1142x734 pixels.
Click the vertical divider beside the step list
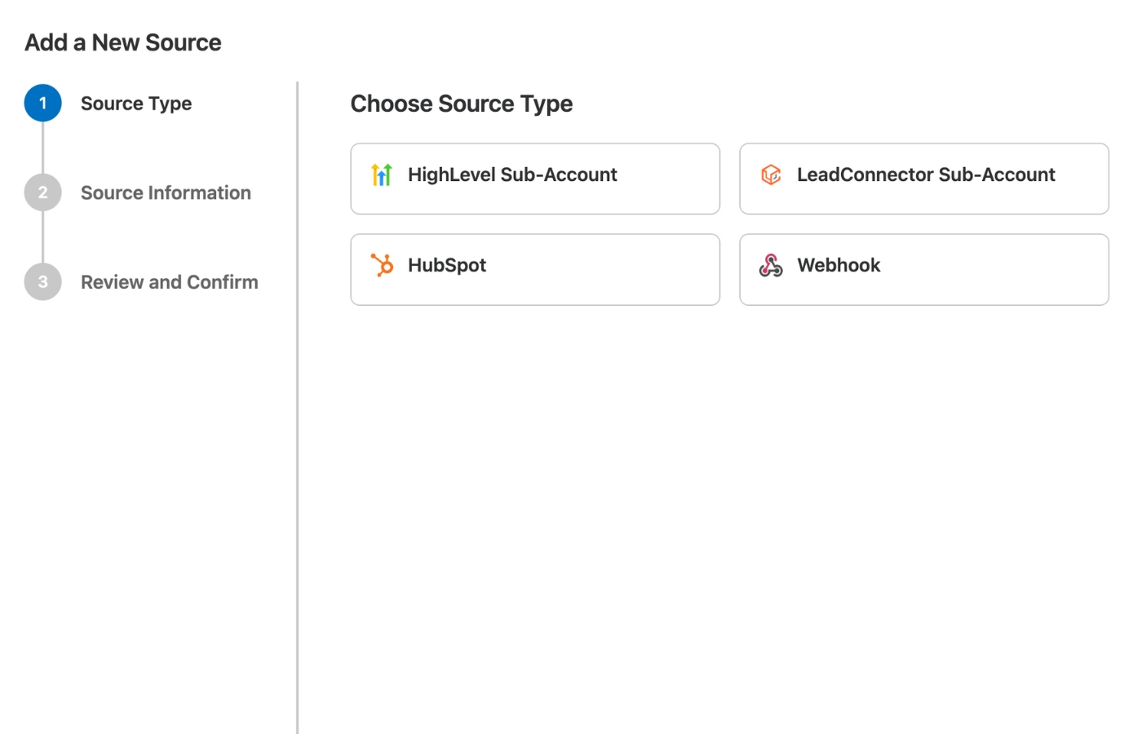[x=298, y=408]
